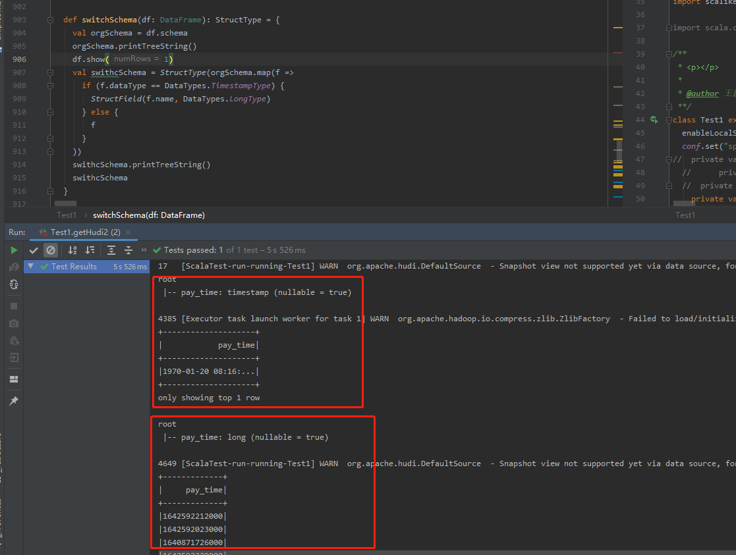Collapse the Test Results tree node

(30, 266)
